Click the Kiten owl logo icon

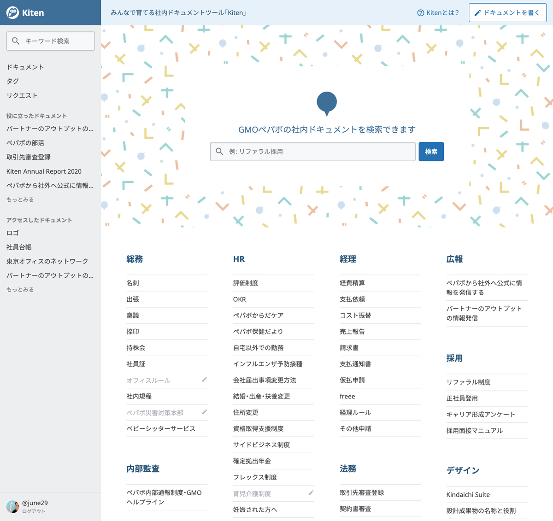(13, 13)
